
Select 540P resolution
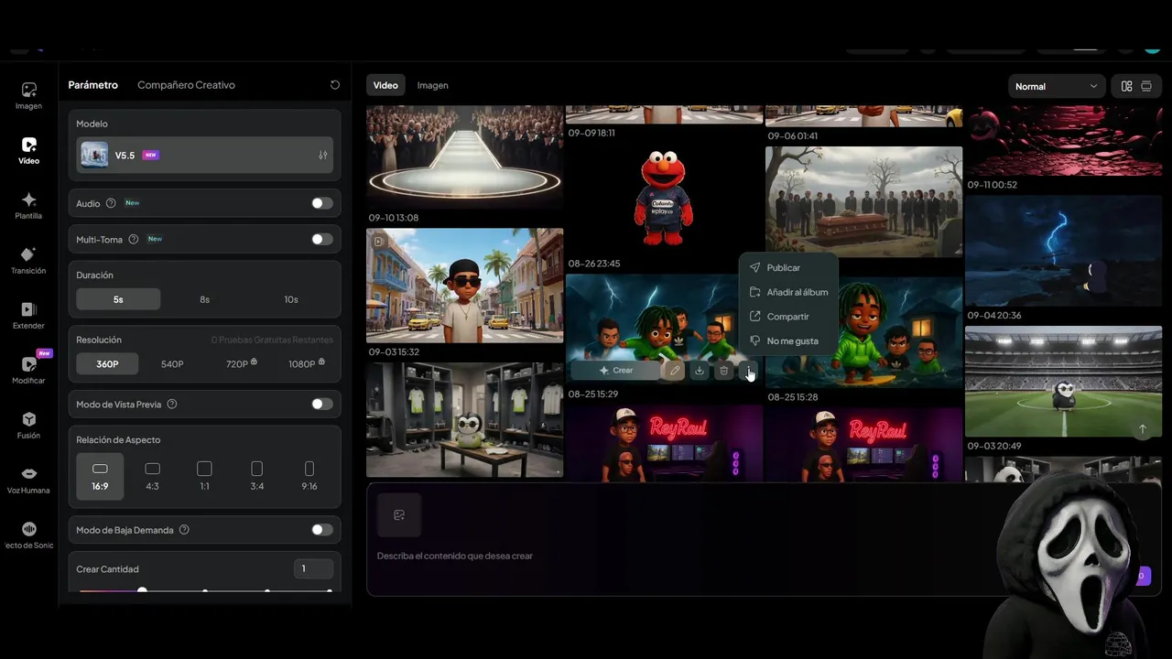pyautogui.click(x=172, y=364)
